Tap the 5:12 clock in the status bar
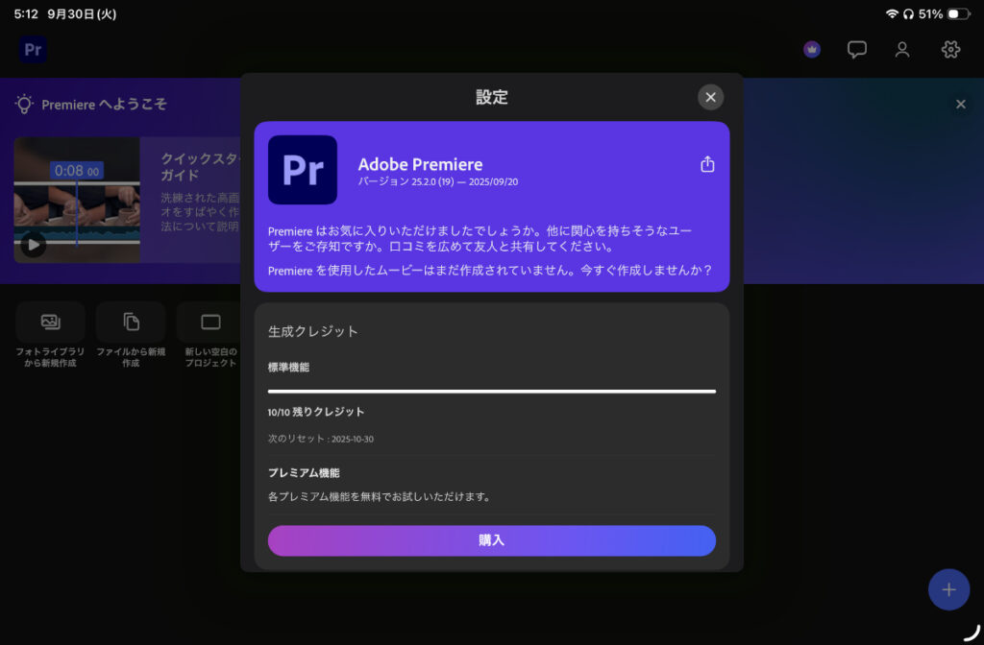Screen dimensions: 984x645 pyautogui.click(x=26, y=13)
